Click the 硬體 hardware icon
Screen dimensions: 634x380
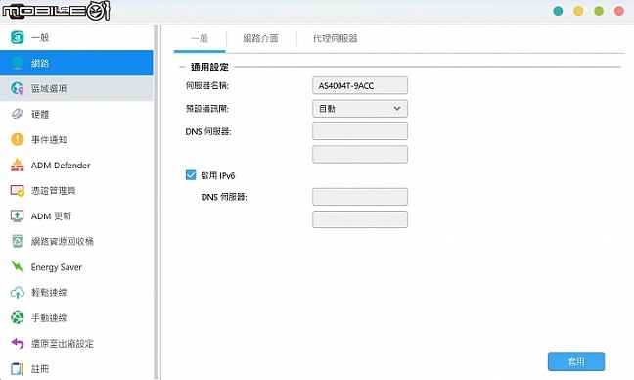pyautogui.click(x=17, y=114)
